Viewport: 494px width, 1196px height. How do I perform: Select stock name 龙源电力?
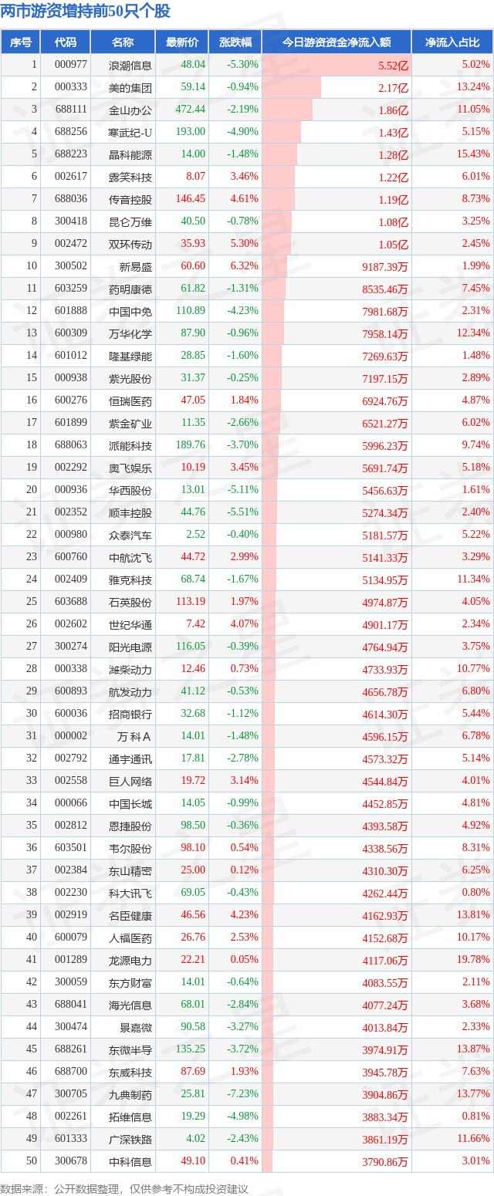pyautogui.click(x=131, y=961)
